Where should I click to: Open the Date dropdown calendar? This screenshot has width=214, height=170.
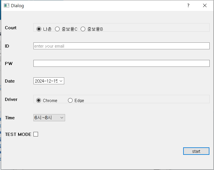pos(61,81)
